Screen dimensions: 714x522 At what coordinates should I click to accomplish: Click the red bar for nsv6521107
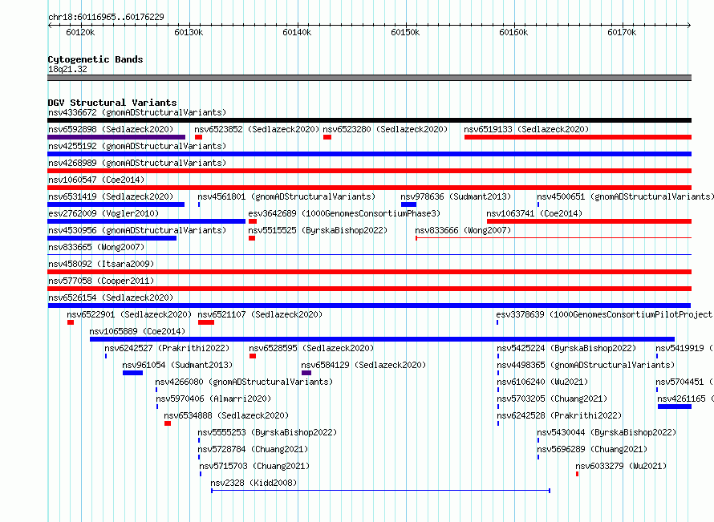click(x=206, y=322)
